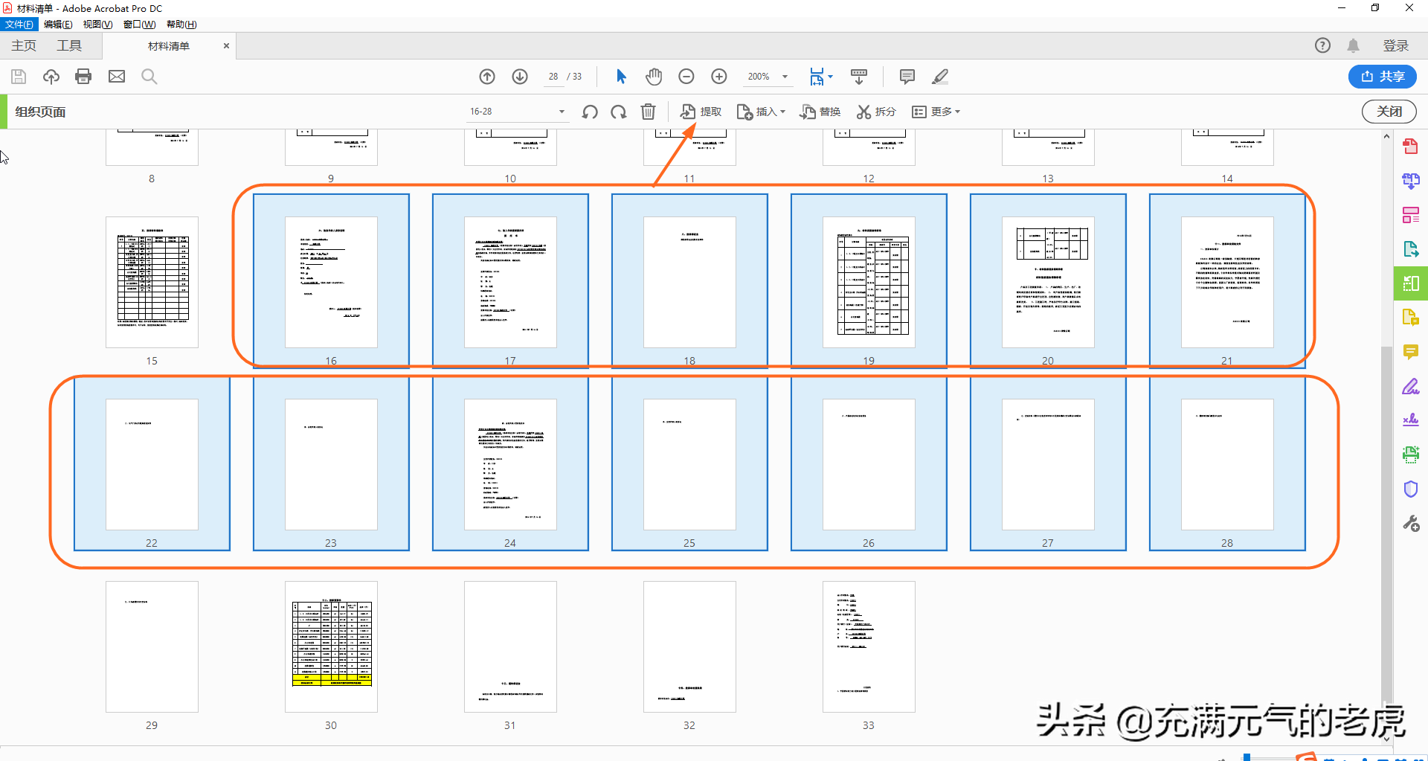Open help question mark icon

1322,45
